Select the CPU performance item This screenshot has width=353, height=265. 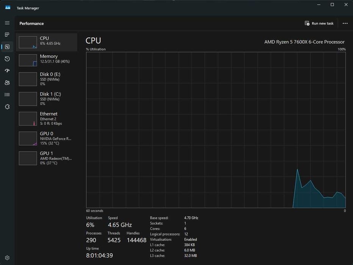click(46, 41)
